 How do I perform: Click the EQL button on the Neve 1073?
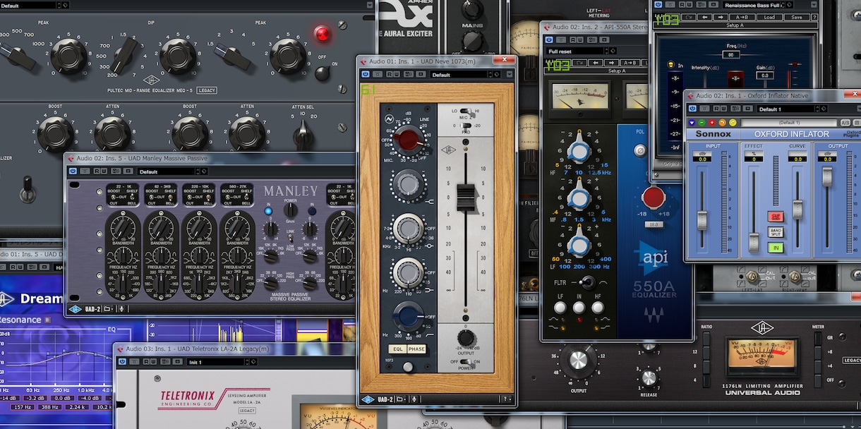click(397, 349)
